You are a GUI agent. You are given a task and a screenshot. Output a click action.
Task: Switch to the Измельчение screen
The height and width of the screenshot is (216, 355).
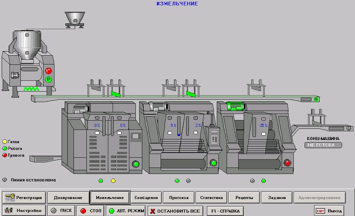pos(110,197)
